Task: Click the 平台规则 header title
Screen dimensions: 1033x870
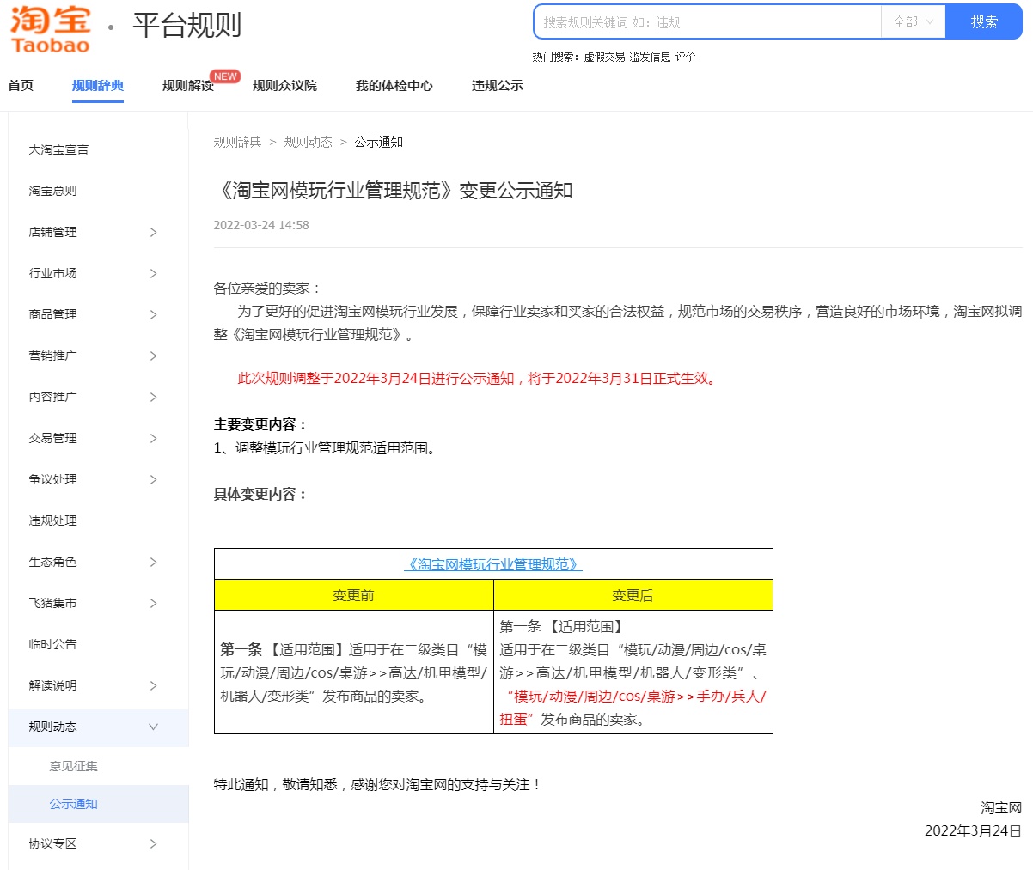Action: coord(187,26)
